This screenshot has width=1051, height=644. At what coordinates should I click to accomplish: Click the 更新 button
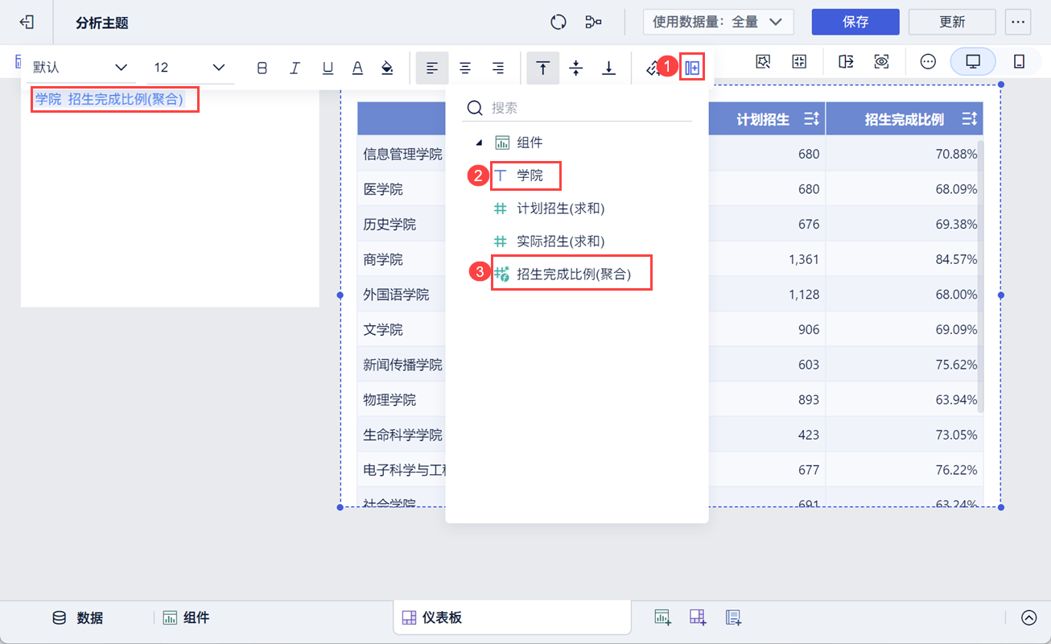pyautogui.click(x=952, y=23)
